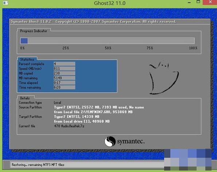
Task: Click the 'Speed (MB/min)' label
Action: coord(30,69)
